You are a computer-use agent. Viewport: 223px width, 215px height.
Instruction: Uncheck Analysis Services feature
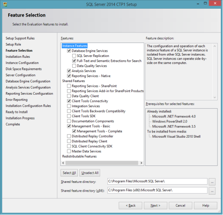pyautogui.click(x=69, y=71)
